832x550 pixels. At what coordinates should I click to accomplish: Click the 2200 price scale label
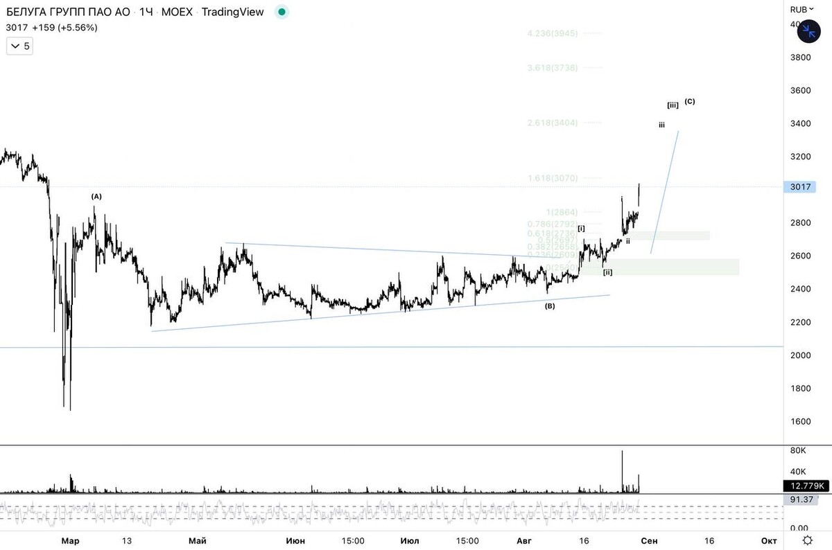[801, 322]
